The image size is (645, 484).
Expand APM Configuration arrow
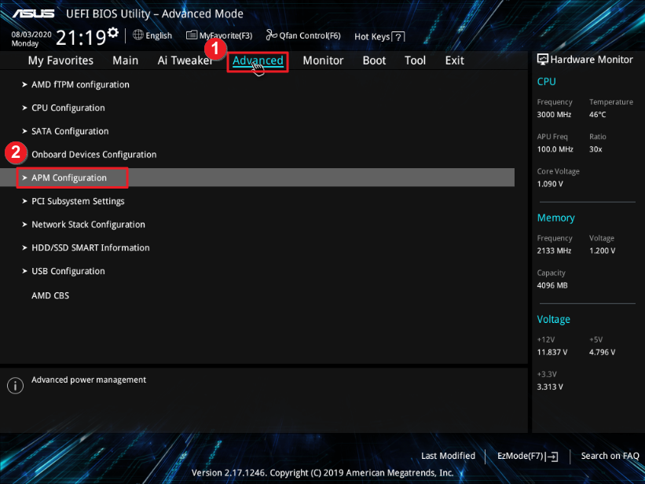(24, 178)
